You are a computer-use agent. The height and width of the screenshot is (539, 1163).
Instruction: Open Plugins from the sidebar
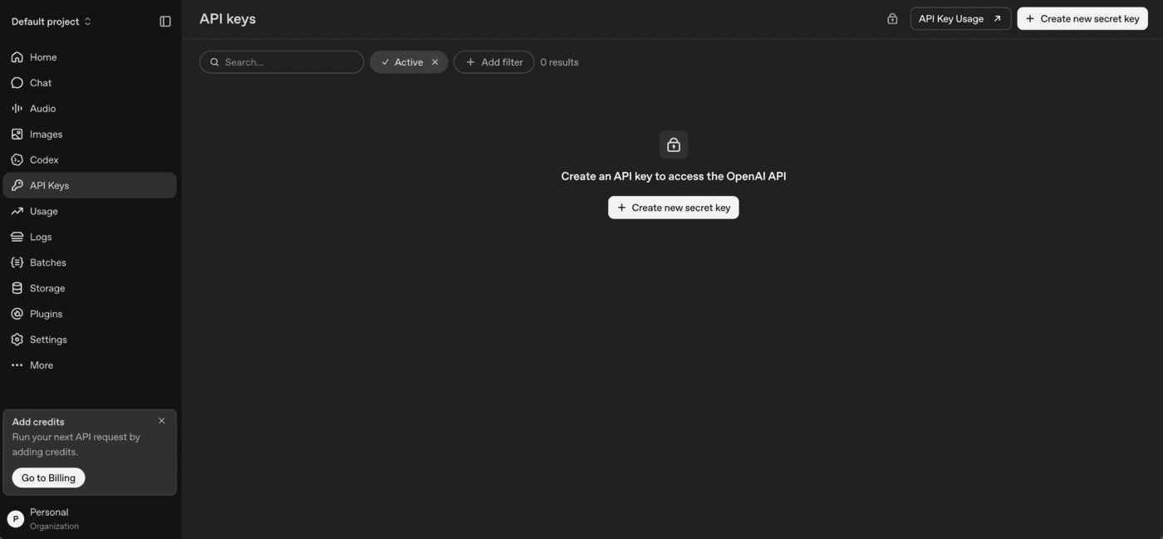90,315
